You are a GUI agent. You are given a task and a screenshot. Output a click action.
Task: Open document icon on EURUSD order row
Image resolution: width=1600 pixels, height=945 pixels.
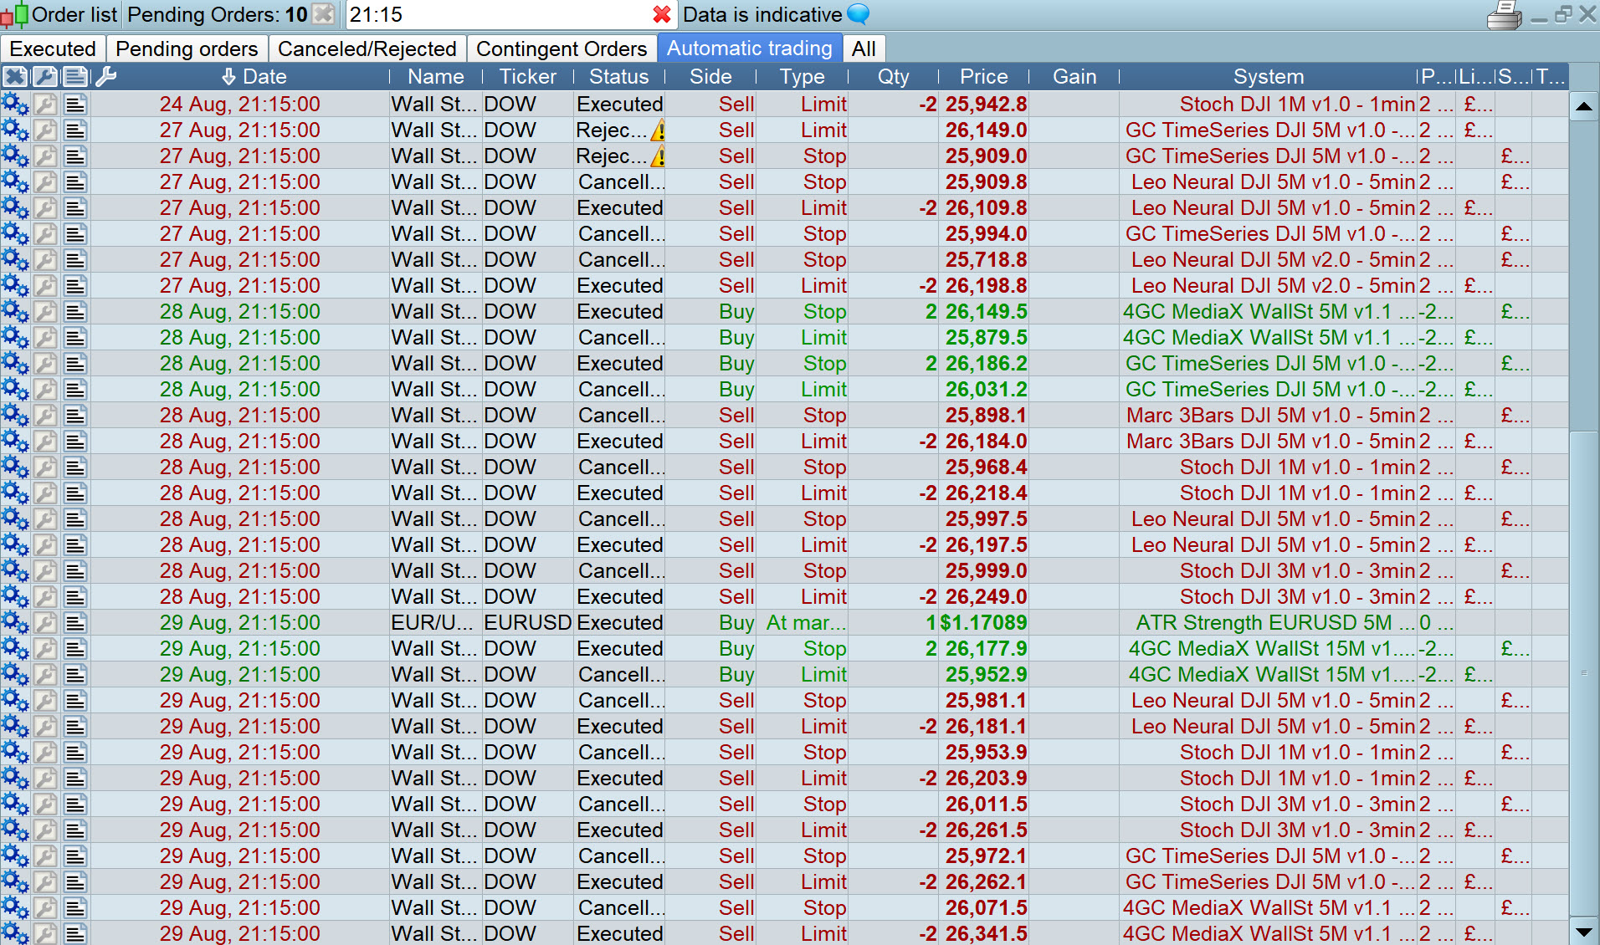click(75, 623)
